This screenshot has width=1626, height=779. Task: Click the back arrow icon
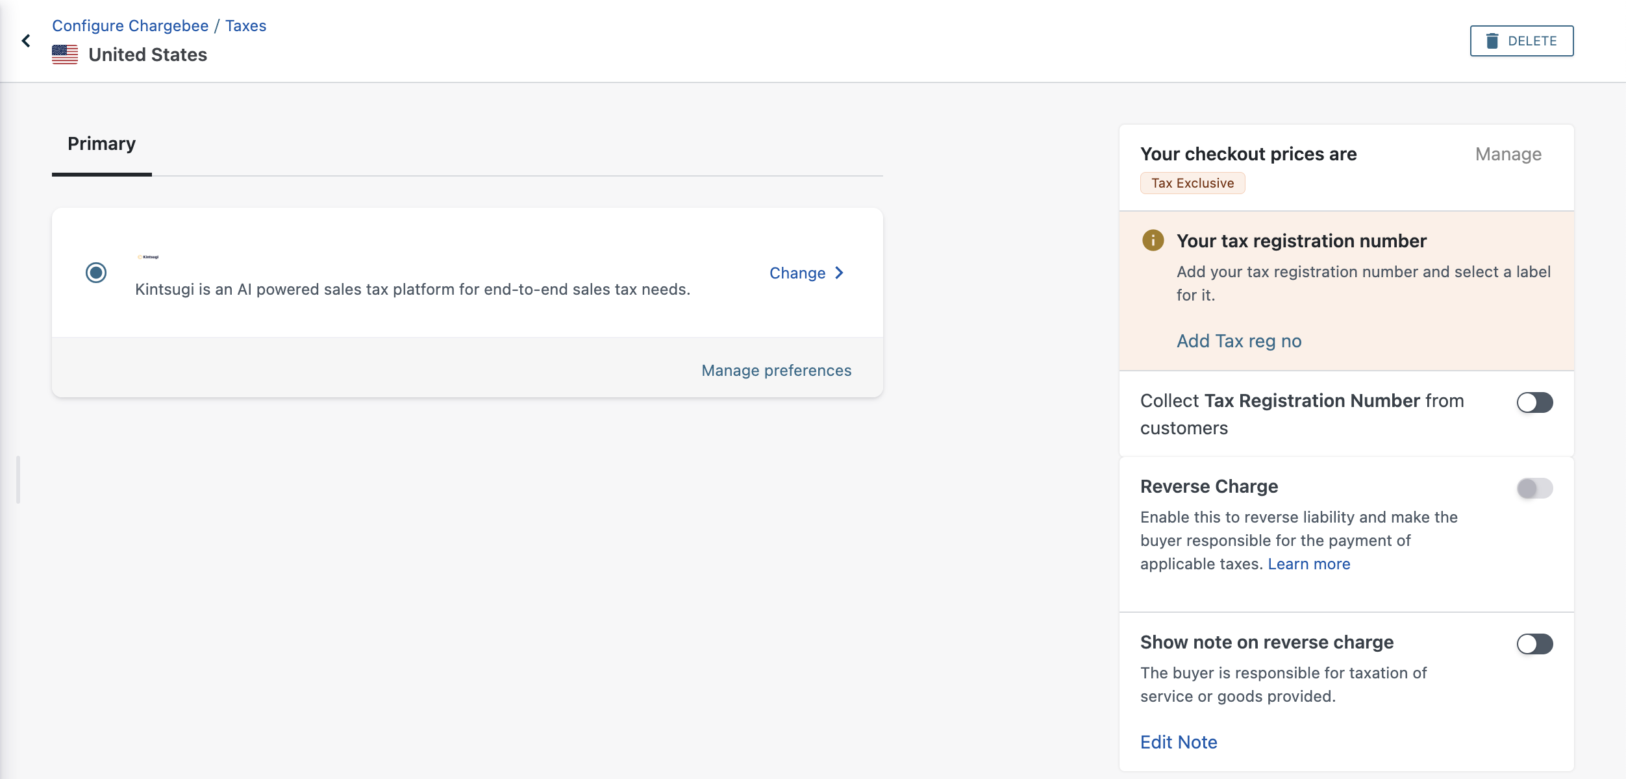(x=26, y=41)
